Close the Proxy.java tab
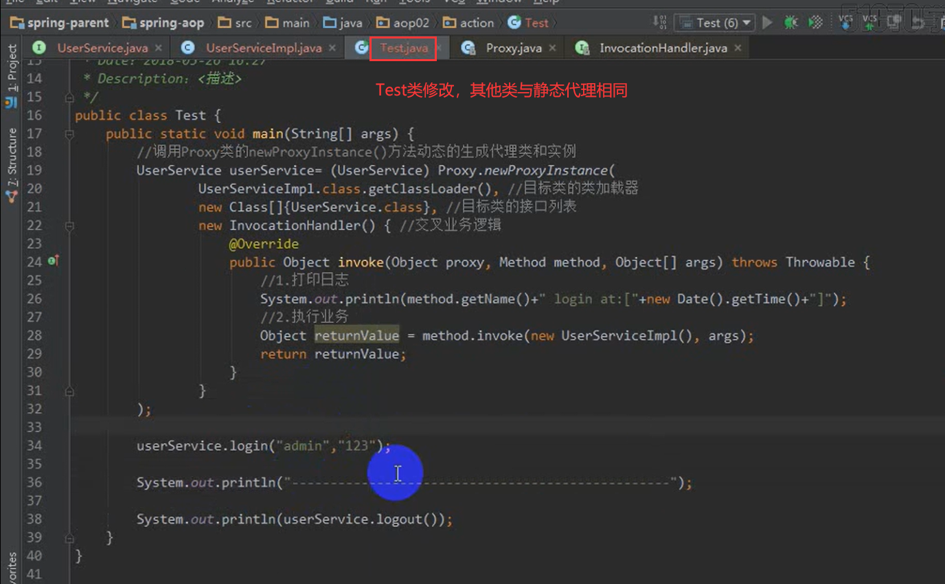The width and height of the screenshot is (945, 584). point(553,48)
